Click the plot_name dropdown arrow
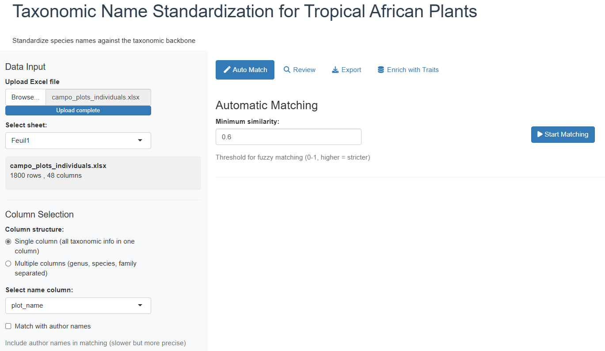The height and width of the screenshot is (351, 605). [x=140, y=305]
